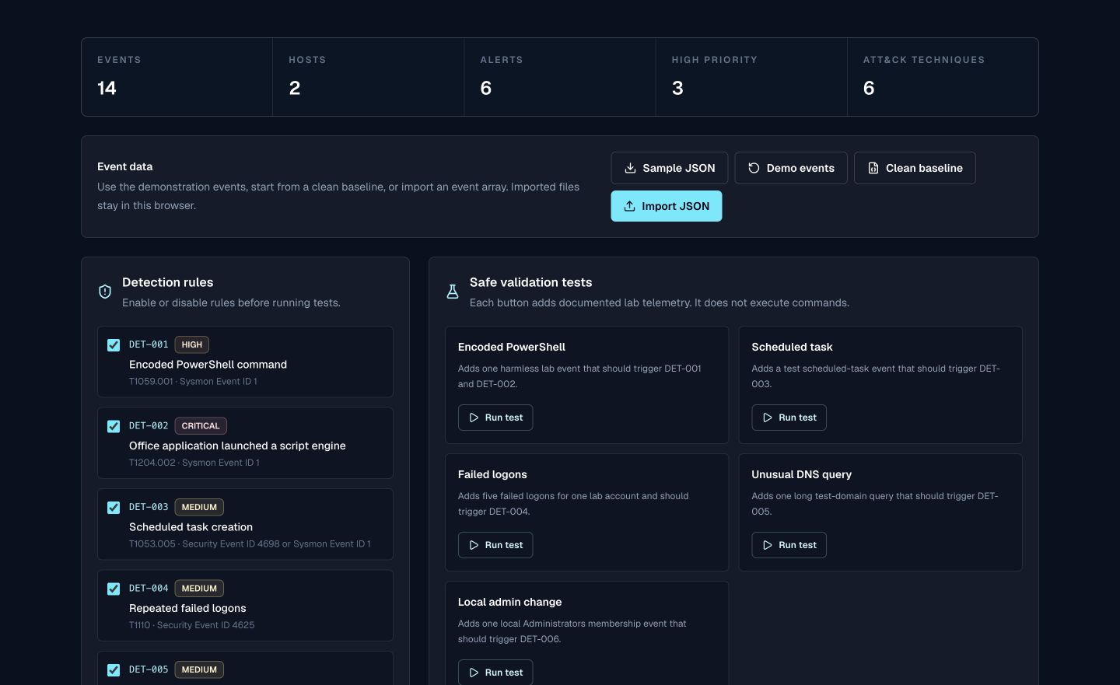Run the Encoded PowerShell test

pyautogui.click(x=495, y=418)
